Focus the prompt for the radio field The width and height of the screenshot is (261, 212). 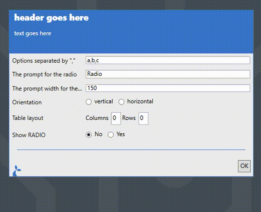pos(168,74)
